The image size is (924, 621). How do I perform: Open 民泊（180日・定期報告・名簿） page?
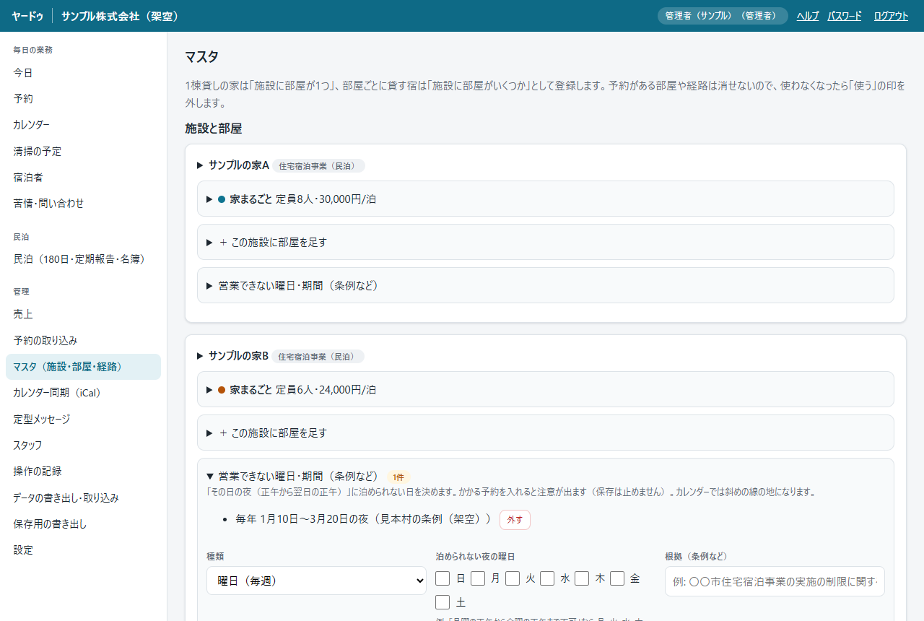click(x=83, y=259)
